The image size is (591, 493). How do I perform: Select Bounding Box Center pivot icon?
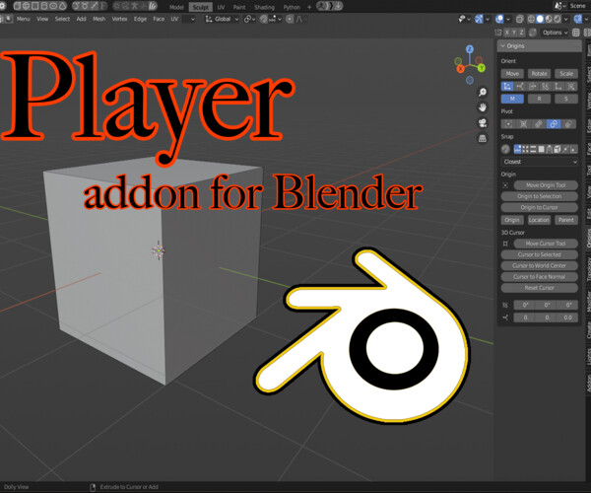tap(508, 124)
